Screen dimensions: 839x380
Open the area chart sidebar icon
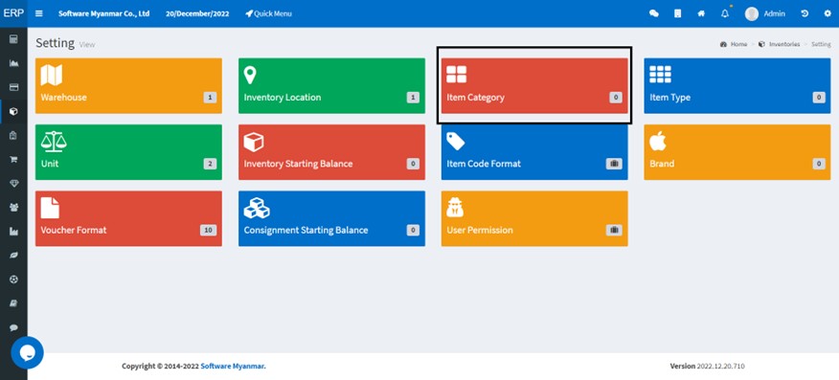pos(14,63)
